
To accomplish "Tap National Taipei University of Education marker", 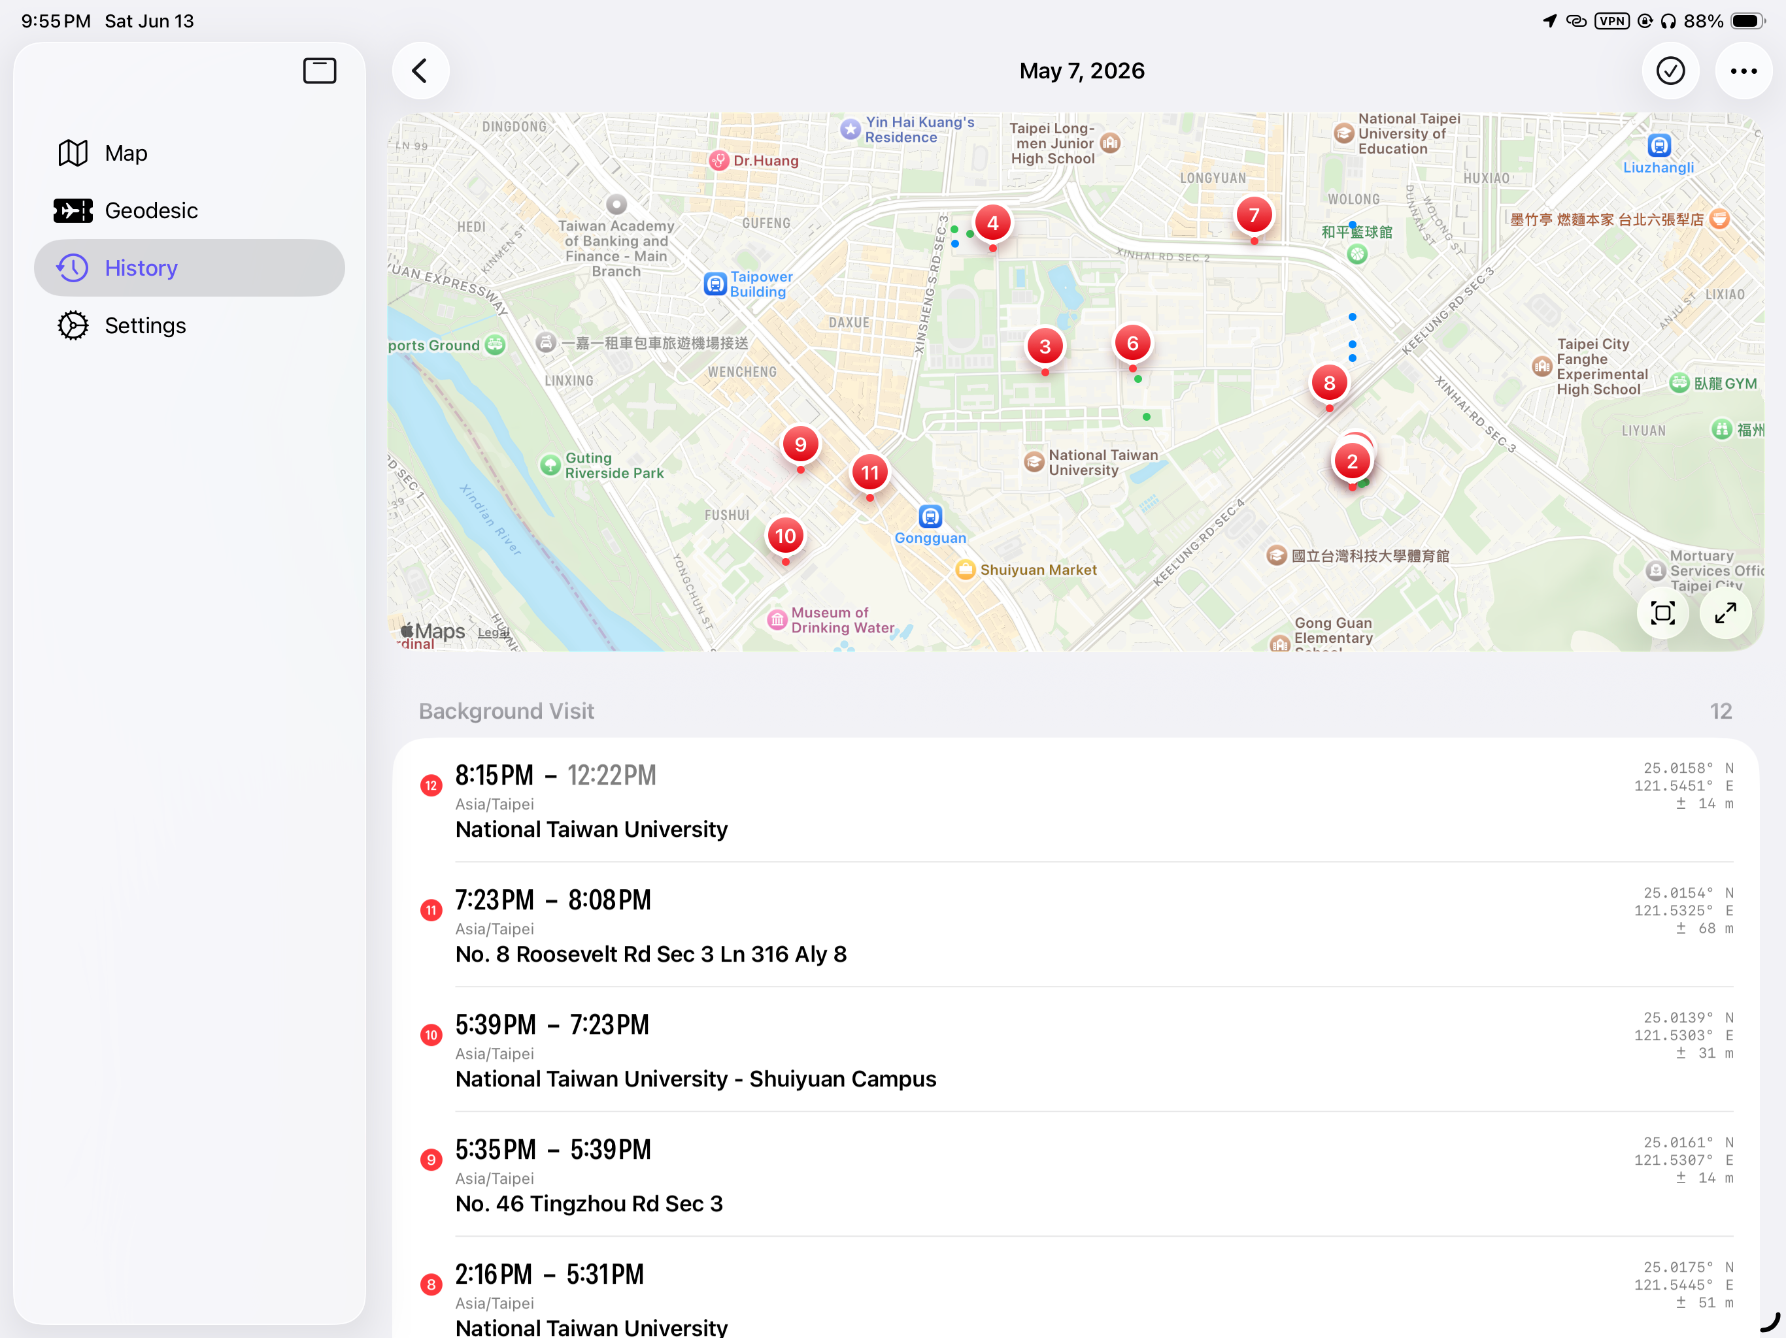I will pyautogui.click(x=1343, y=134).
